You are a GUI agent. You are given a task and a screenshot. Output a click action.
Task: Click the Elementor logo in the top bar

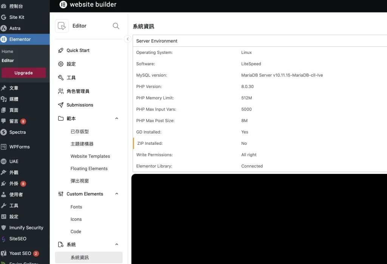[x=63, y=5]
